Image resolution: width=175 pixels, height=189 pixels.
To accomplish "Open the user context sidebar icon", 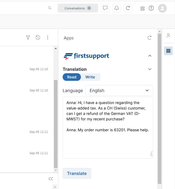I will tap(168, 35).
